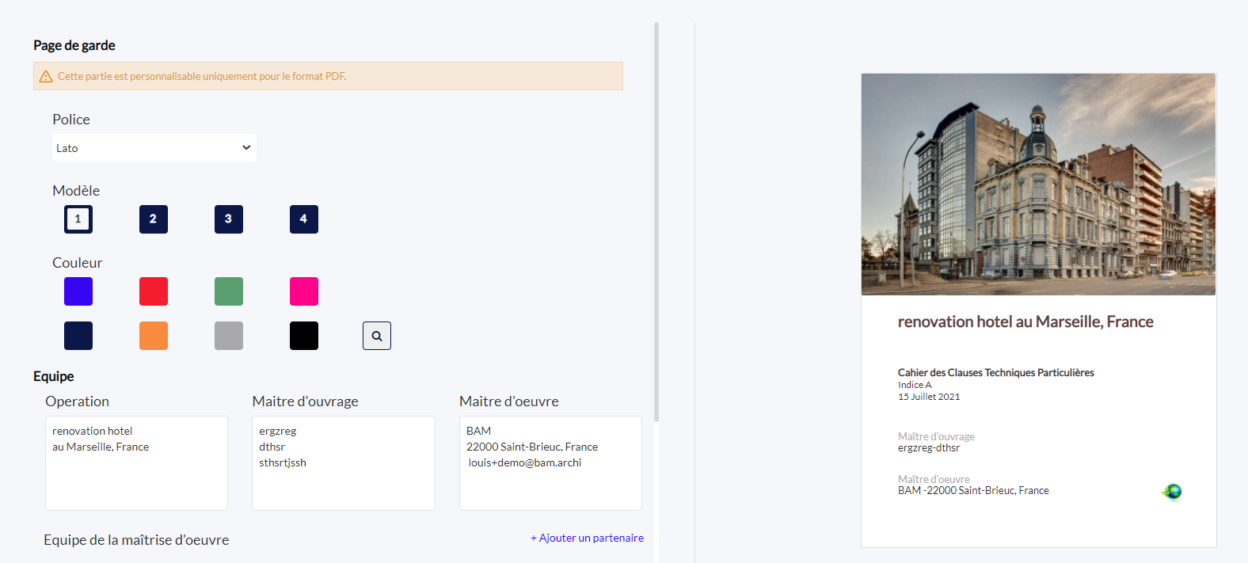
Task: Edit the Maitre d'oeuvre text box
Action: click(550, 463)
